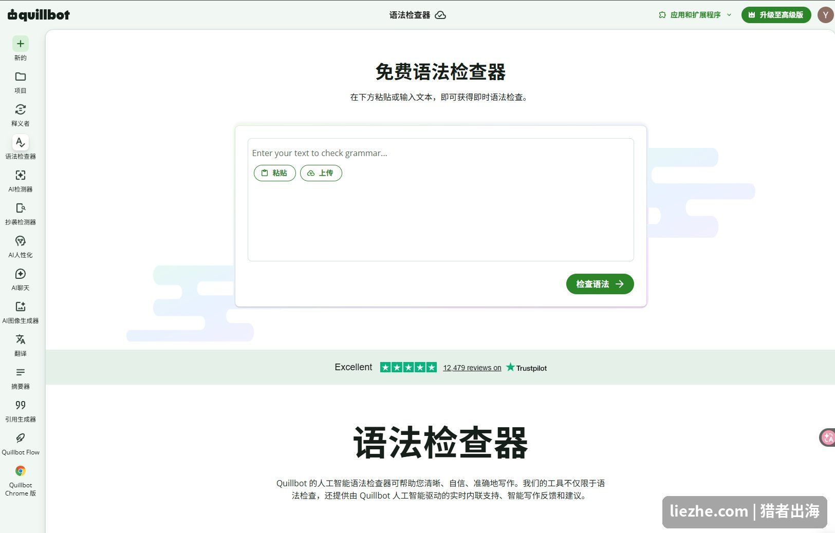Open the 抄袭检测器 sidebar icon

(21, 208)
